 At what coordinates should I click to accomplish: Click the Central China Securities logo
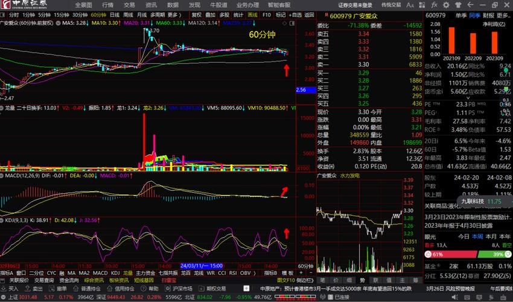click(24, 5)
